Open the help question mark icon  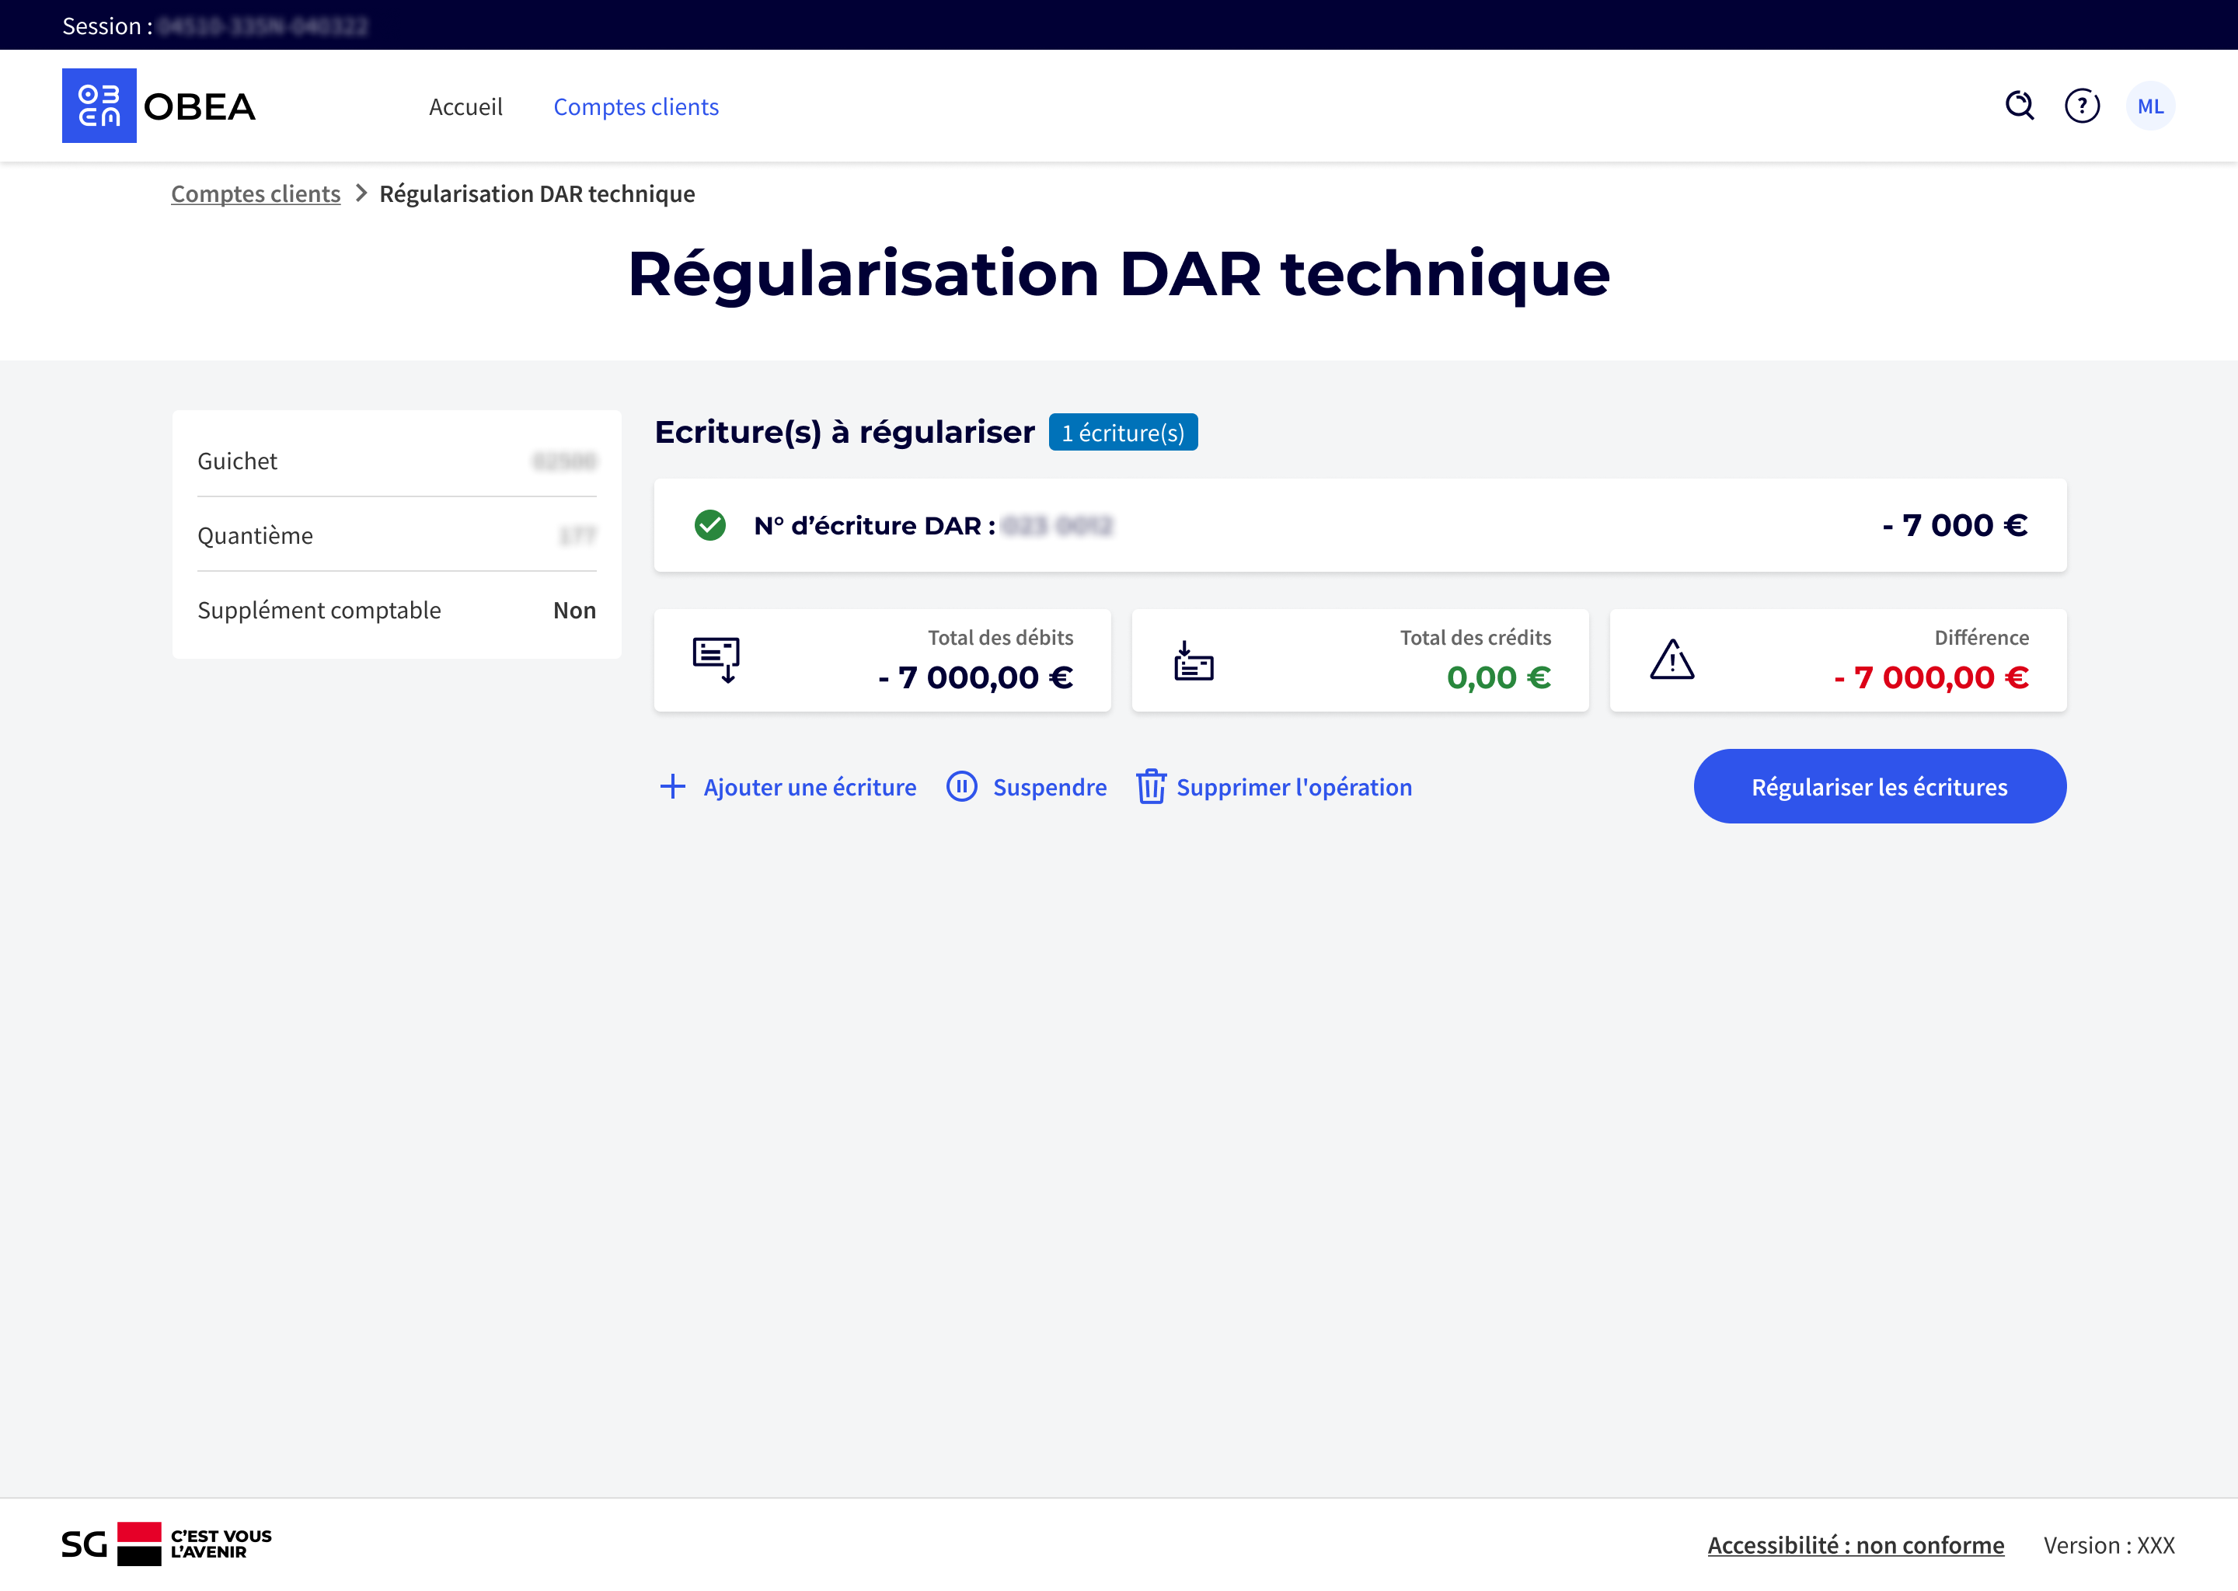[2083, 106]
